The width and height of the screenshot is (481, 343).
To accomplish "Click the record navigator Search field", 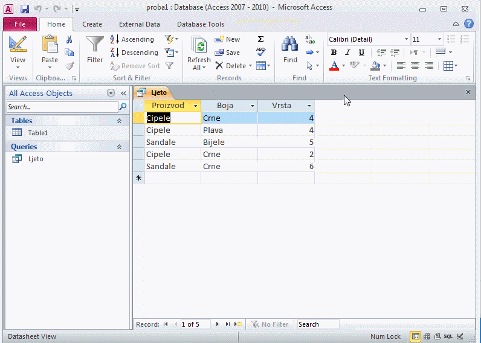I will (318, 324).
